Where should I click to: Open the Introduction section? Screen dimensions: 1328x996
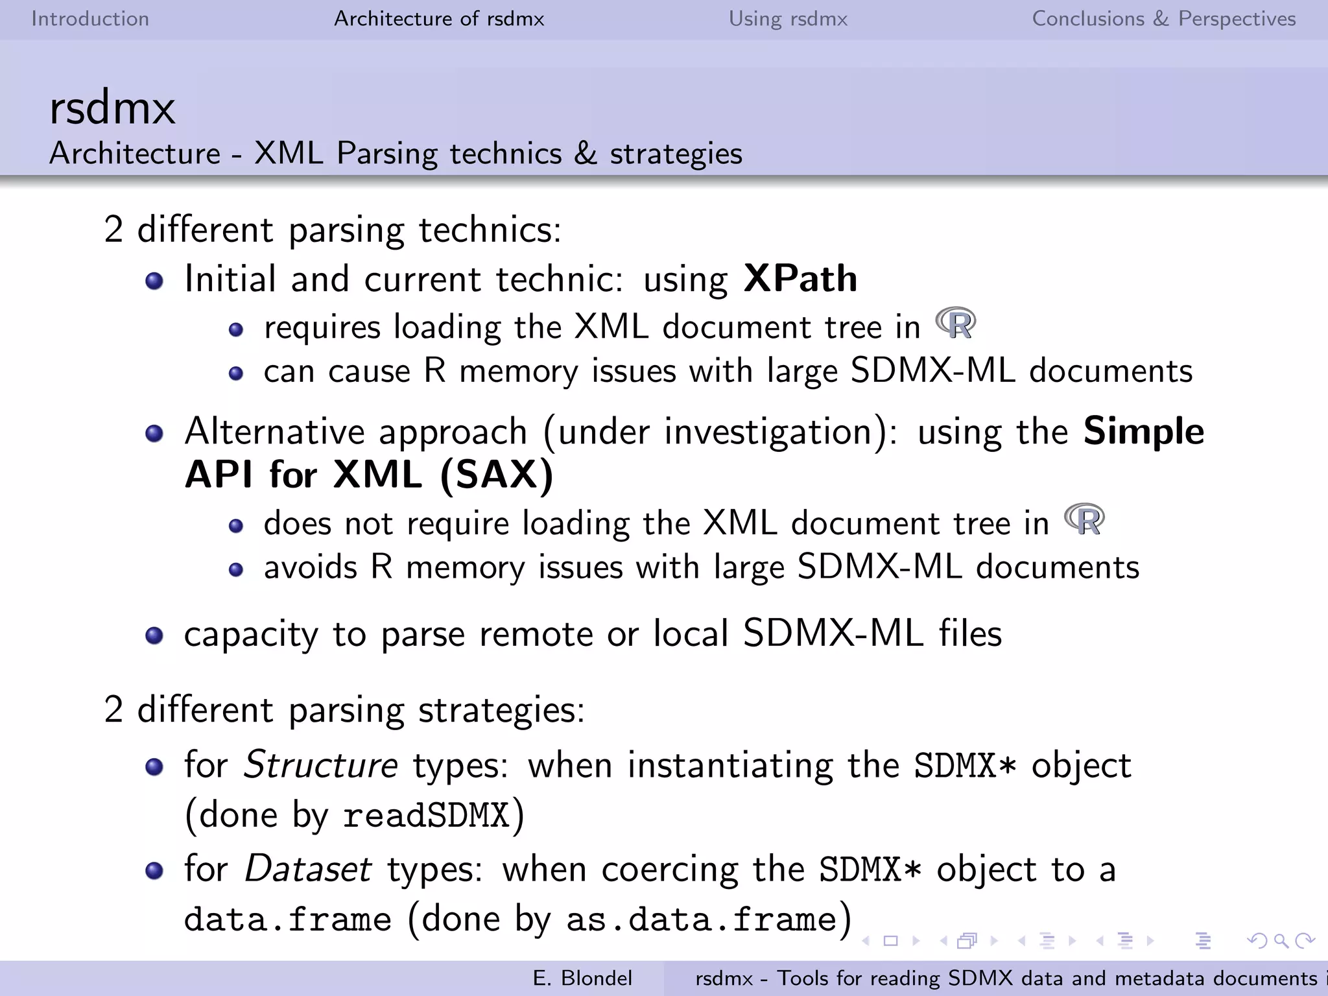(90, 19)
